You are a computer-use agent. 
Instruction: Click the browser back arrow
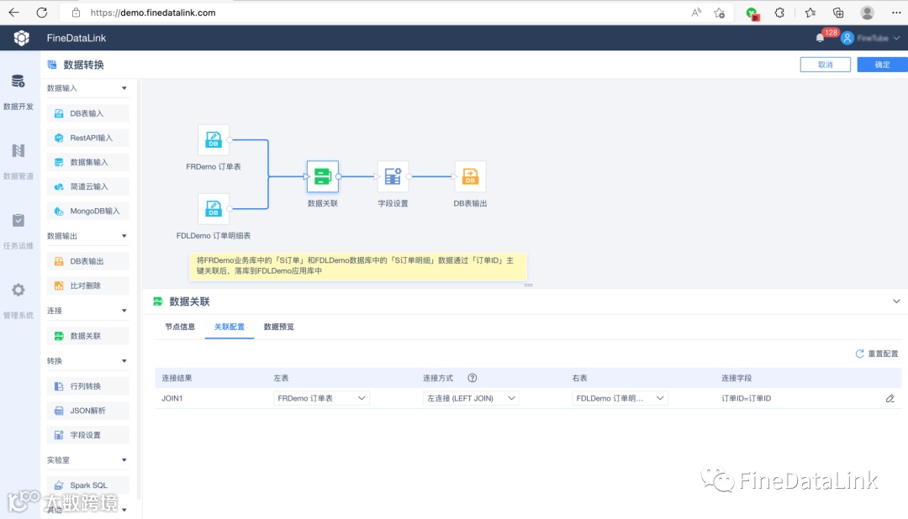(x=14, y=12)
